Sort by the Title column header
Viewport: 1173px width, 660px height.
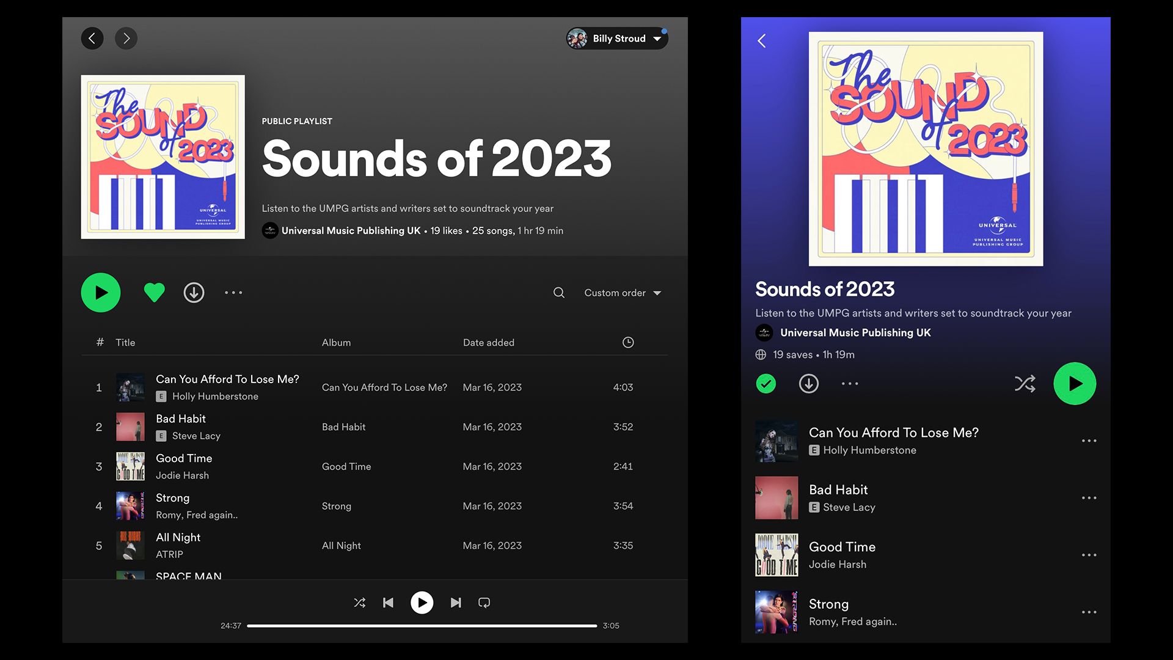pos(125,343)
